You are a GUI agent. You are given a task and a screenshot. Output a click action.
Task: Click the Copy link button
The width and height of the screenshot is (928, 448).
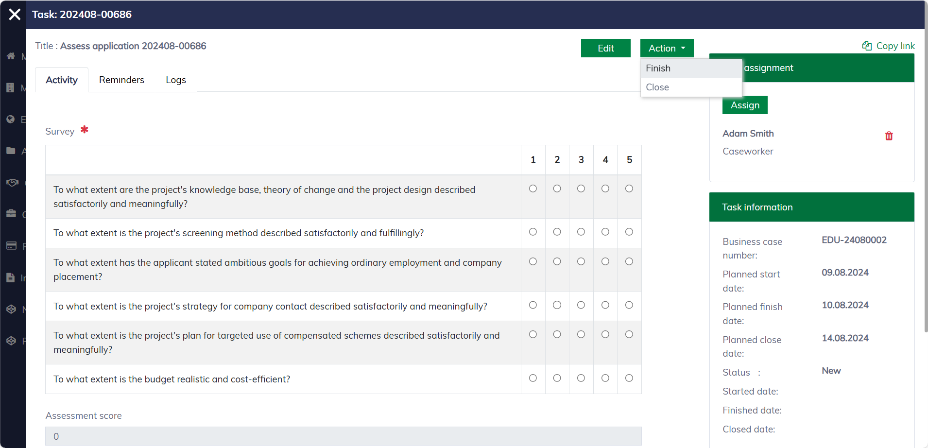888,46
